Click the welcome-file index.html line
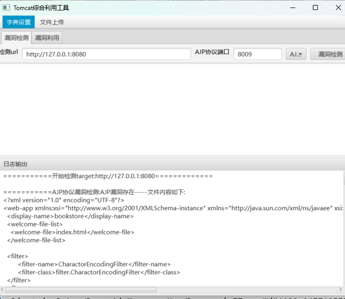The image size is (345, 299). [73, 232]
